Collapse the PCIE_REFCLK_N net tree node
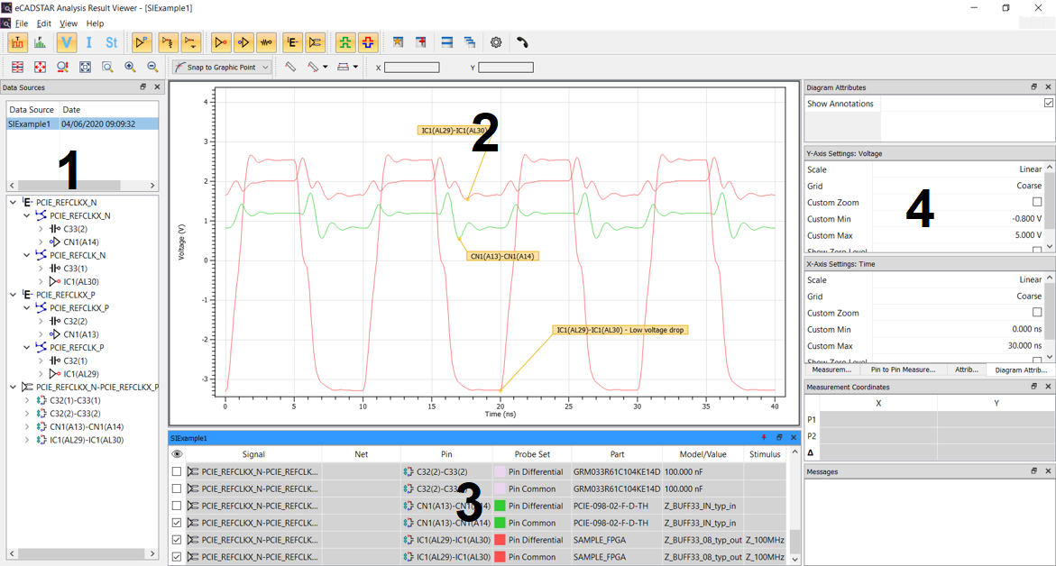Viewport: 1056px width, 566px height. point(27,255)
